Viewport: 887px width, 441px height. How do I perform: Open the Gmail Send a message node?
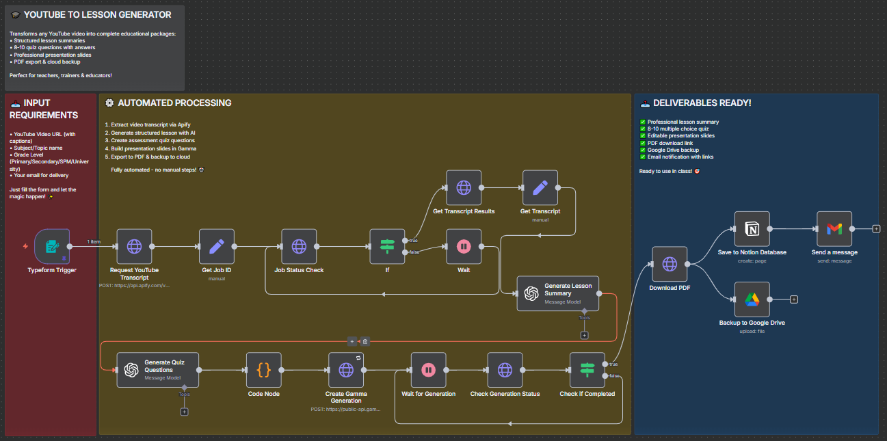pyautogui.click(x=834, y=229)
